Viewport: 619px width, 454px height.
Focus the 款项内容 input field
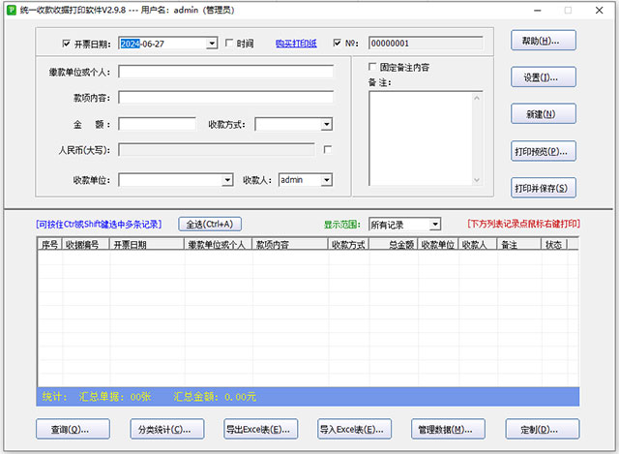click(225, 97)
